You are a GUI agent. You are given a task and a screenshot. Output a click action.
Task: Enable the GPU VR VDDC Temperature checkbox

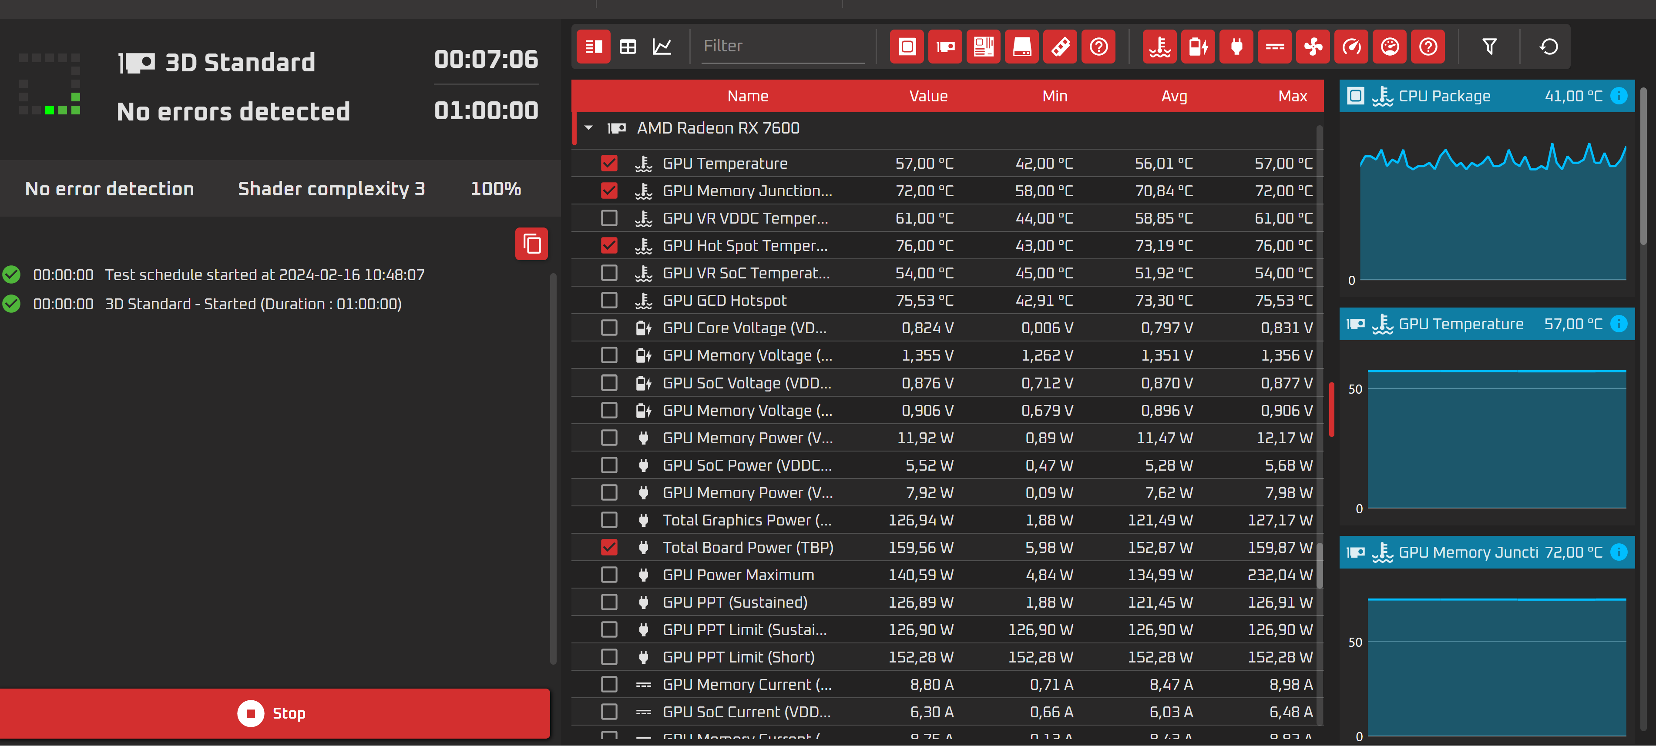pos(609,218)
